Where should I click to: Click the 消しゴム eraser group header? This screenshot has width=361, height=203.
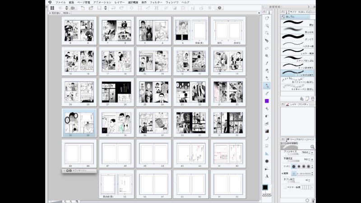(x=295, y=17)
